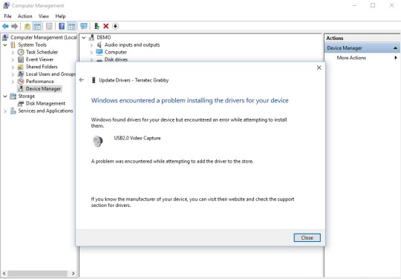Click the blue Computer monitor icon in device tree
The width and height of the screenshot is (401, 279).
[100, 52]
